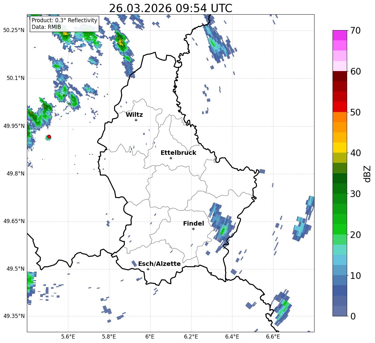Click the Ettelbruck station cross marker
This screenshot has height=343, width=375.
pyautogui.click(x=171, y=158)
